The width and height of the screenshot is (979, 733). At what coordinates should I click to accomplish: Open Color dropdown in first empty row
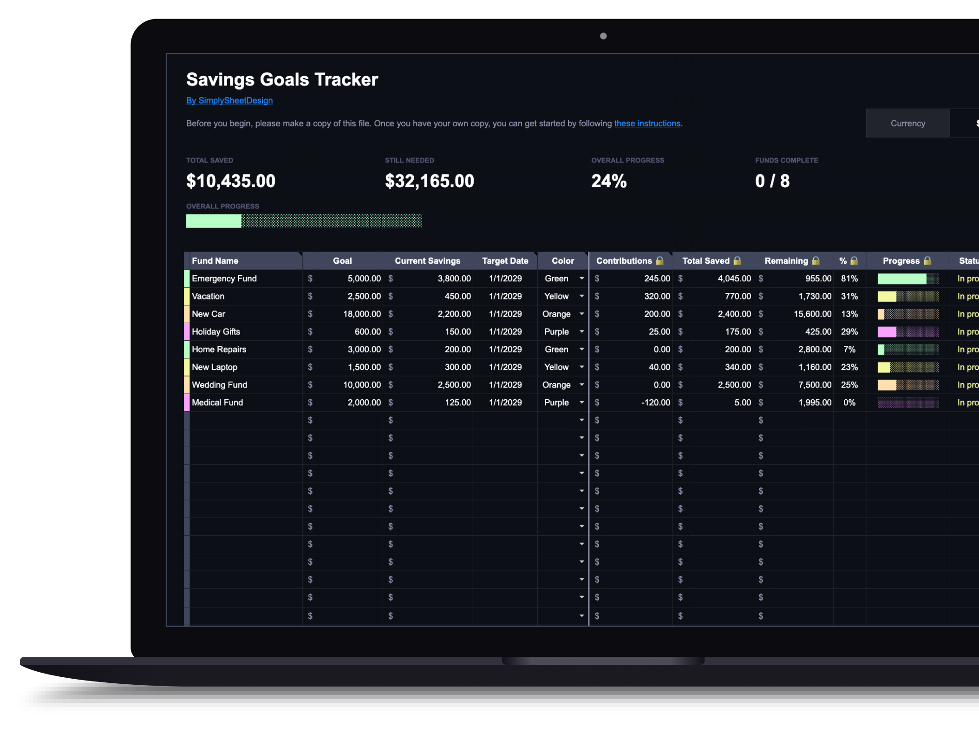581,420
